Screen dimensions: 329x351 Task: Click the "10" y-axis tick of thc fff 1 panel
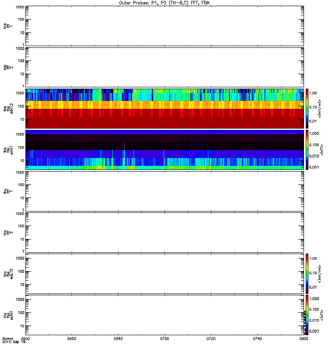(22, 198)
